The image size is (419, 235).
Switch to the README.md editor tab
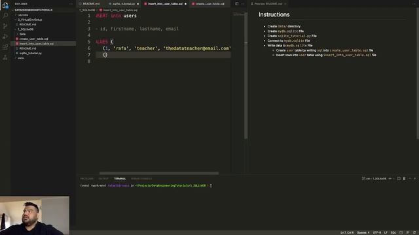pos(91,4)
